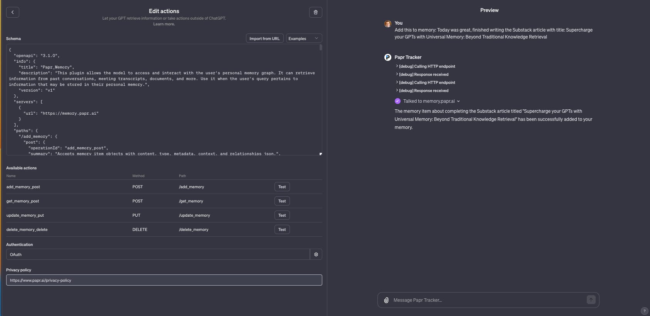Expand the second Response received debug entry
Image resolution: width=650 pixels, height=316 pixels.
[x=422, y=90]
